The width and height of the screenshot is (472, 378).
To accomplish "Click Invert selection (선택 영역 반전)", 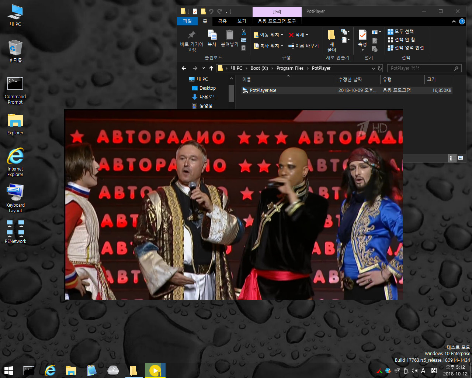I will (x=406, y=48).
